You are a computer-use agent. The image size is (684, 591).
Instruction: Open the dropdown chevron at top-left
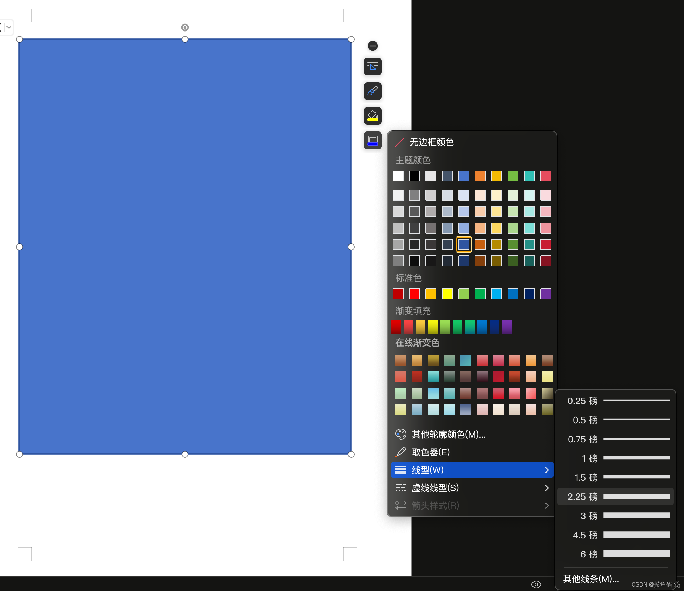pyautogui.click(x=9, y=27)
